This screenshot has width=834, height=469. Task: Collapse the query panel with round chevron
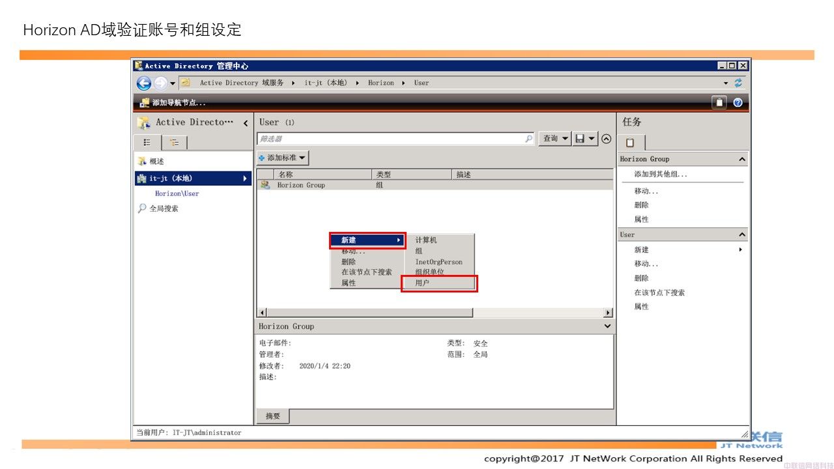click(606, 139)
